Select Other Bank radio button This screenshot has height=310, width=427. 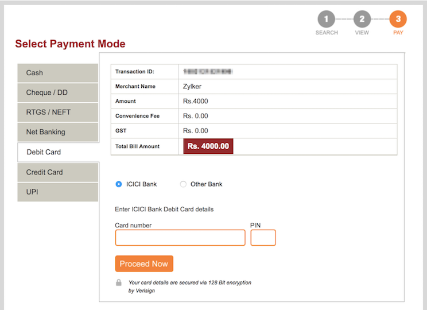coord(183,184)
